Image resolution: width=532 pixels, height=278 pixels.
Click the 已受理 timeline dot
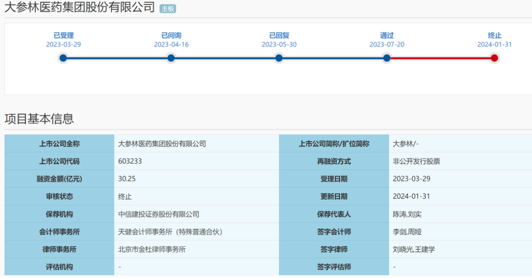pyautogui.click(x=63, y=58)
